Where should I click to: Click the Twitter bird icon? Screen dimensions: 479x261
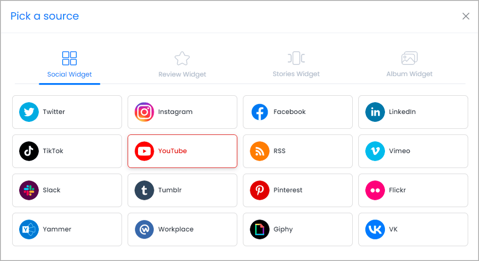click(x=29, y=112)
